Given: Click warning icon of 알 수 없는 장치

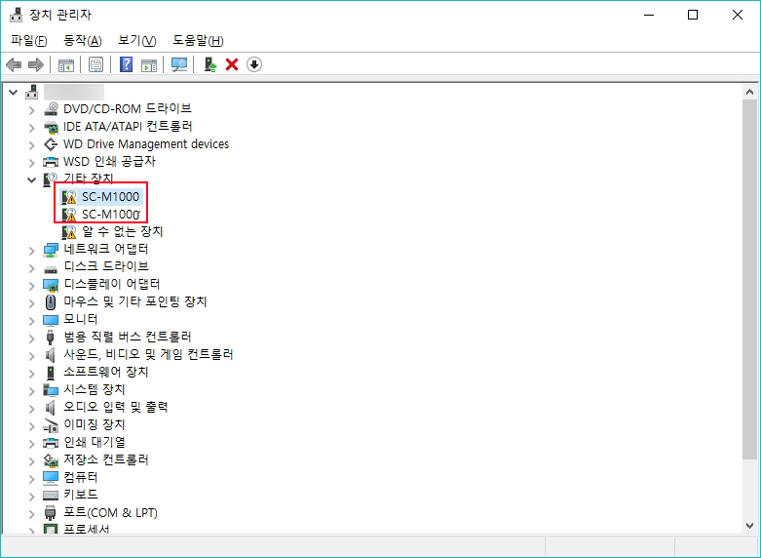Looking at the screenshot, I should coord(69,232).
